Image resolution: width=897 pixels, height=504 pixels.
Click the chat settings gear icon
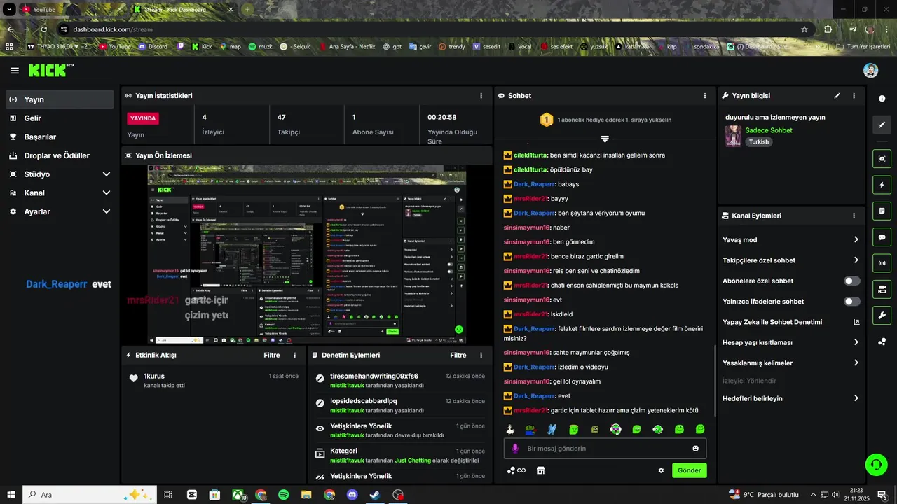click(661, 470)
